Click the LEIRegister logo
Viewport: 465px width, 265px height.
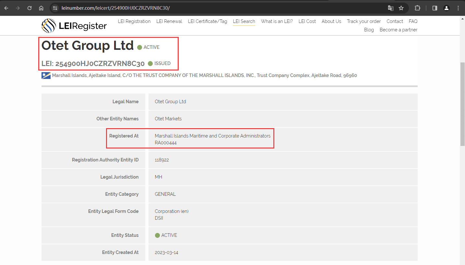coord(74,26)
